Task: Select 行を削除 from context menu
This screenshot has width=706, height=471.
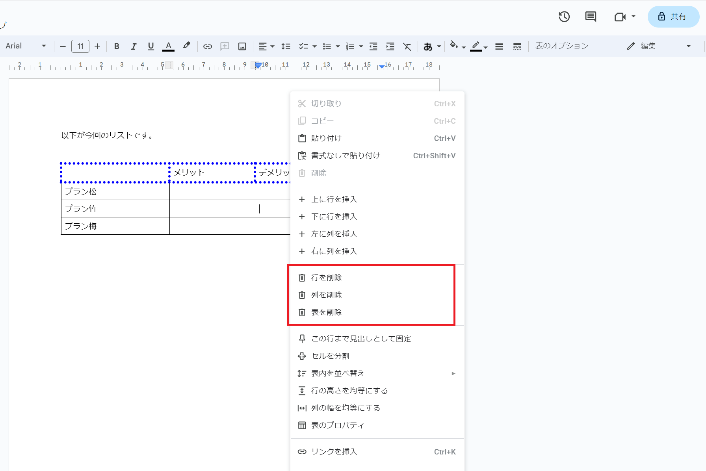Action: 326,278
